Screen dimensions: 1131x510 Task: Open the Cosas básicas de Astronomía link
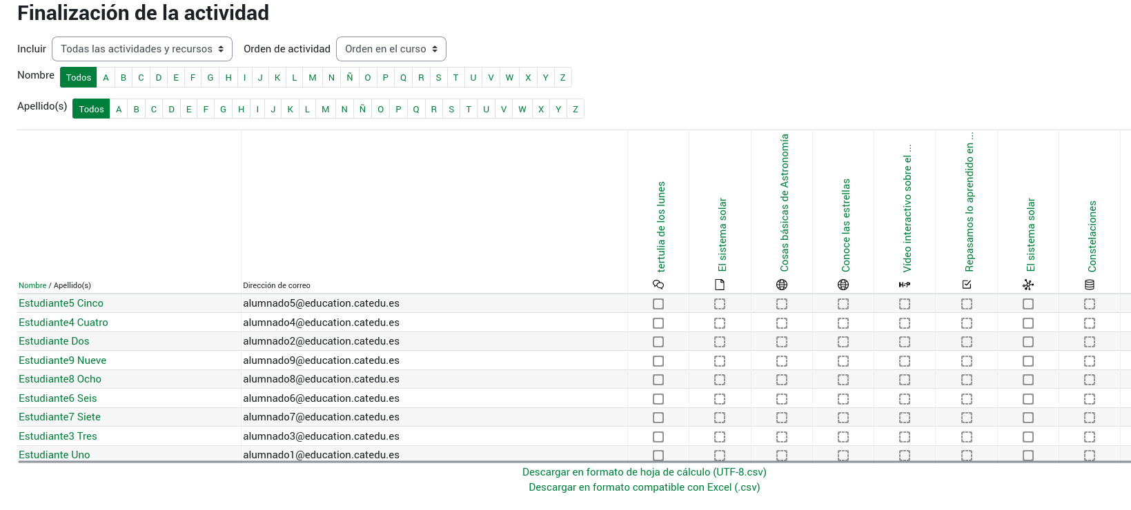coord(785,203)
